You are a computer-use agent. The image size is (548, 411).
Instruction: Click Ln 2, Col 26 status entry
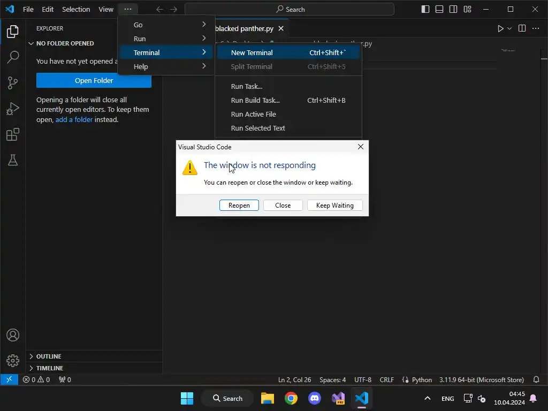[295, 380]
